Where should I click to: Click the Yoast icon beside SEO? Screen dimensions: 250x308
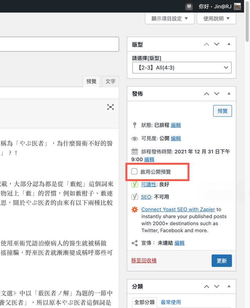click(135, 197)
